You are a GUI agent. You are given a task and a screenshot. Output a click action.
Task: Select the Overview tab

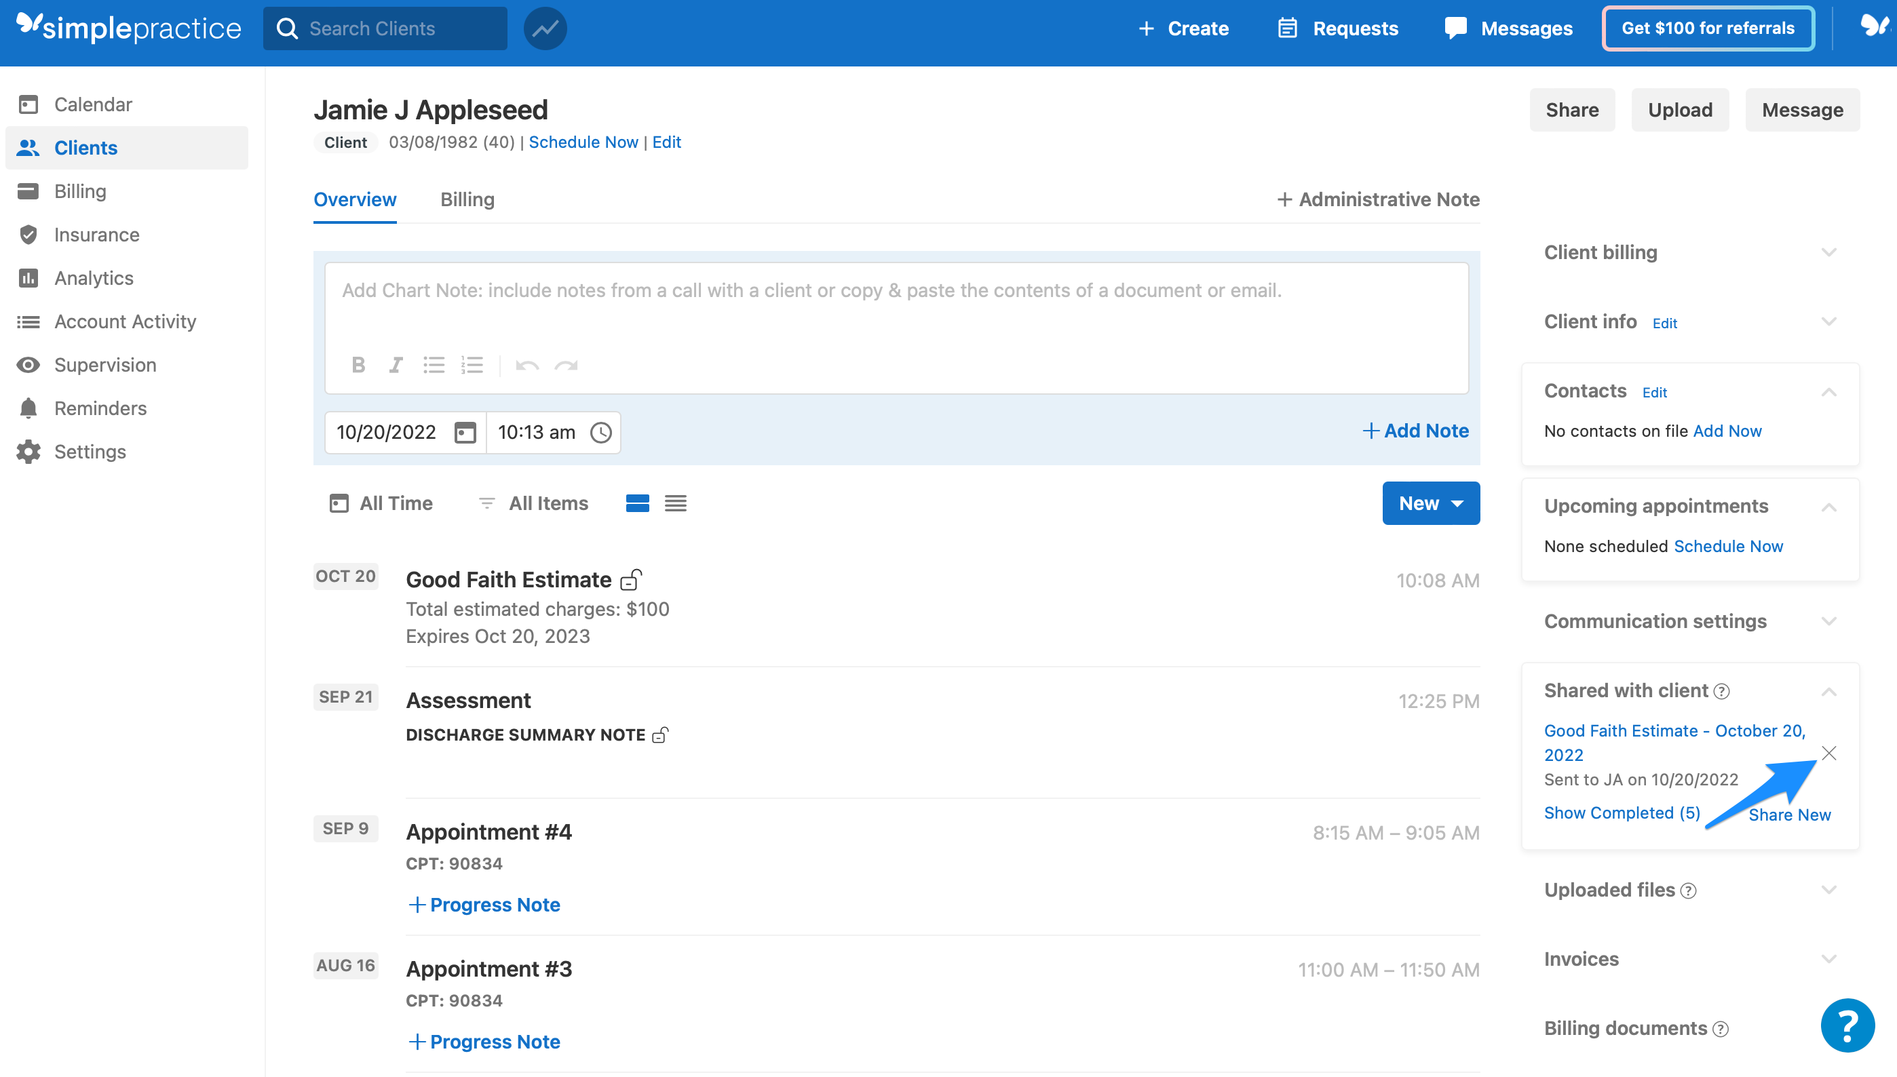tap(355, 199)
